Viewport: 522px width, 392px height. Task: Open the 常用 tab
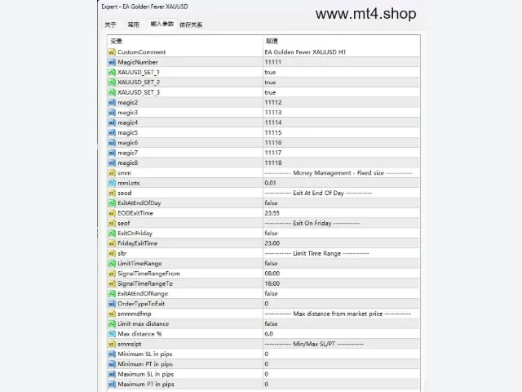click(x=133, y=24)
